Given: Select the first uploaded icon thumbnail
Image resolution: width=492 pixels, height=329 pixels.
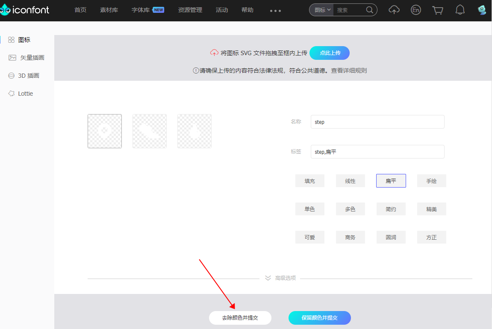Looking at the screenshot, I should [x=105, y=131].
